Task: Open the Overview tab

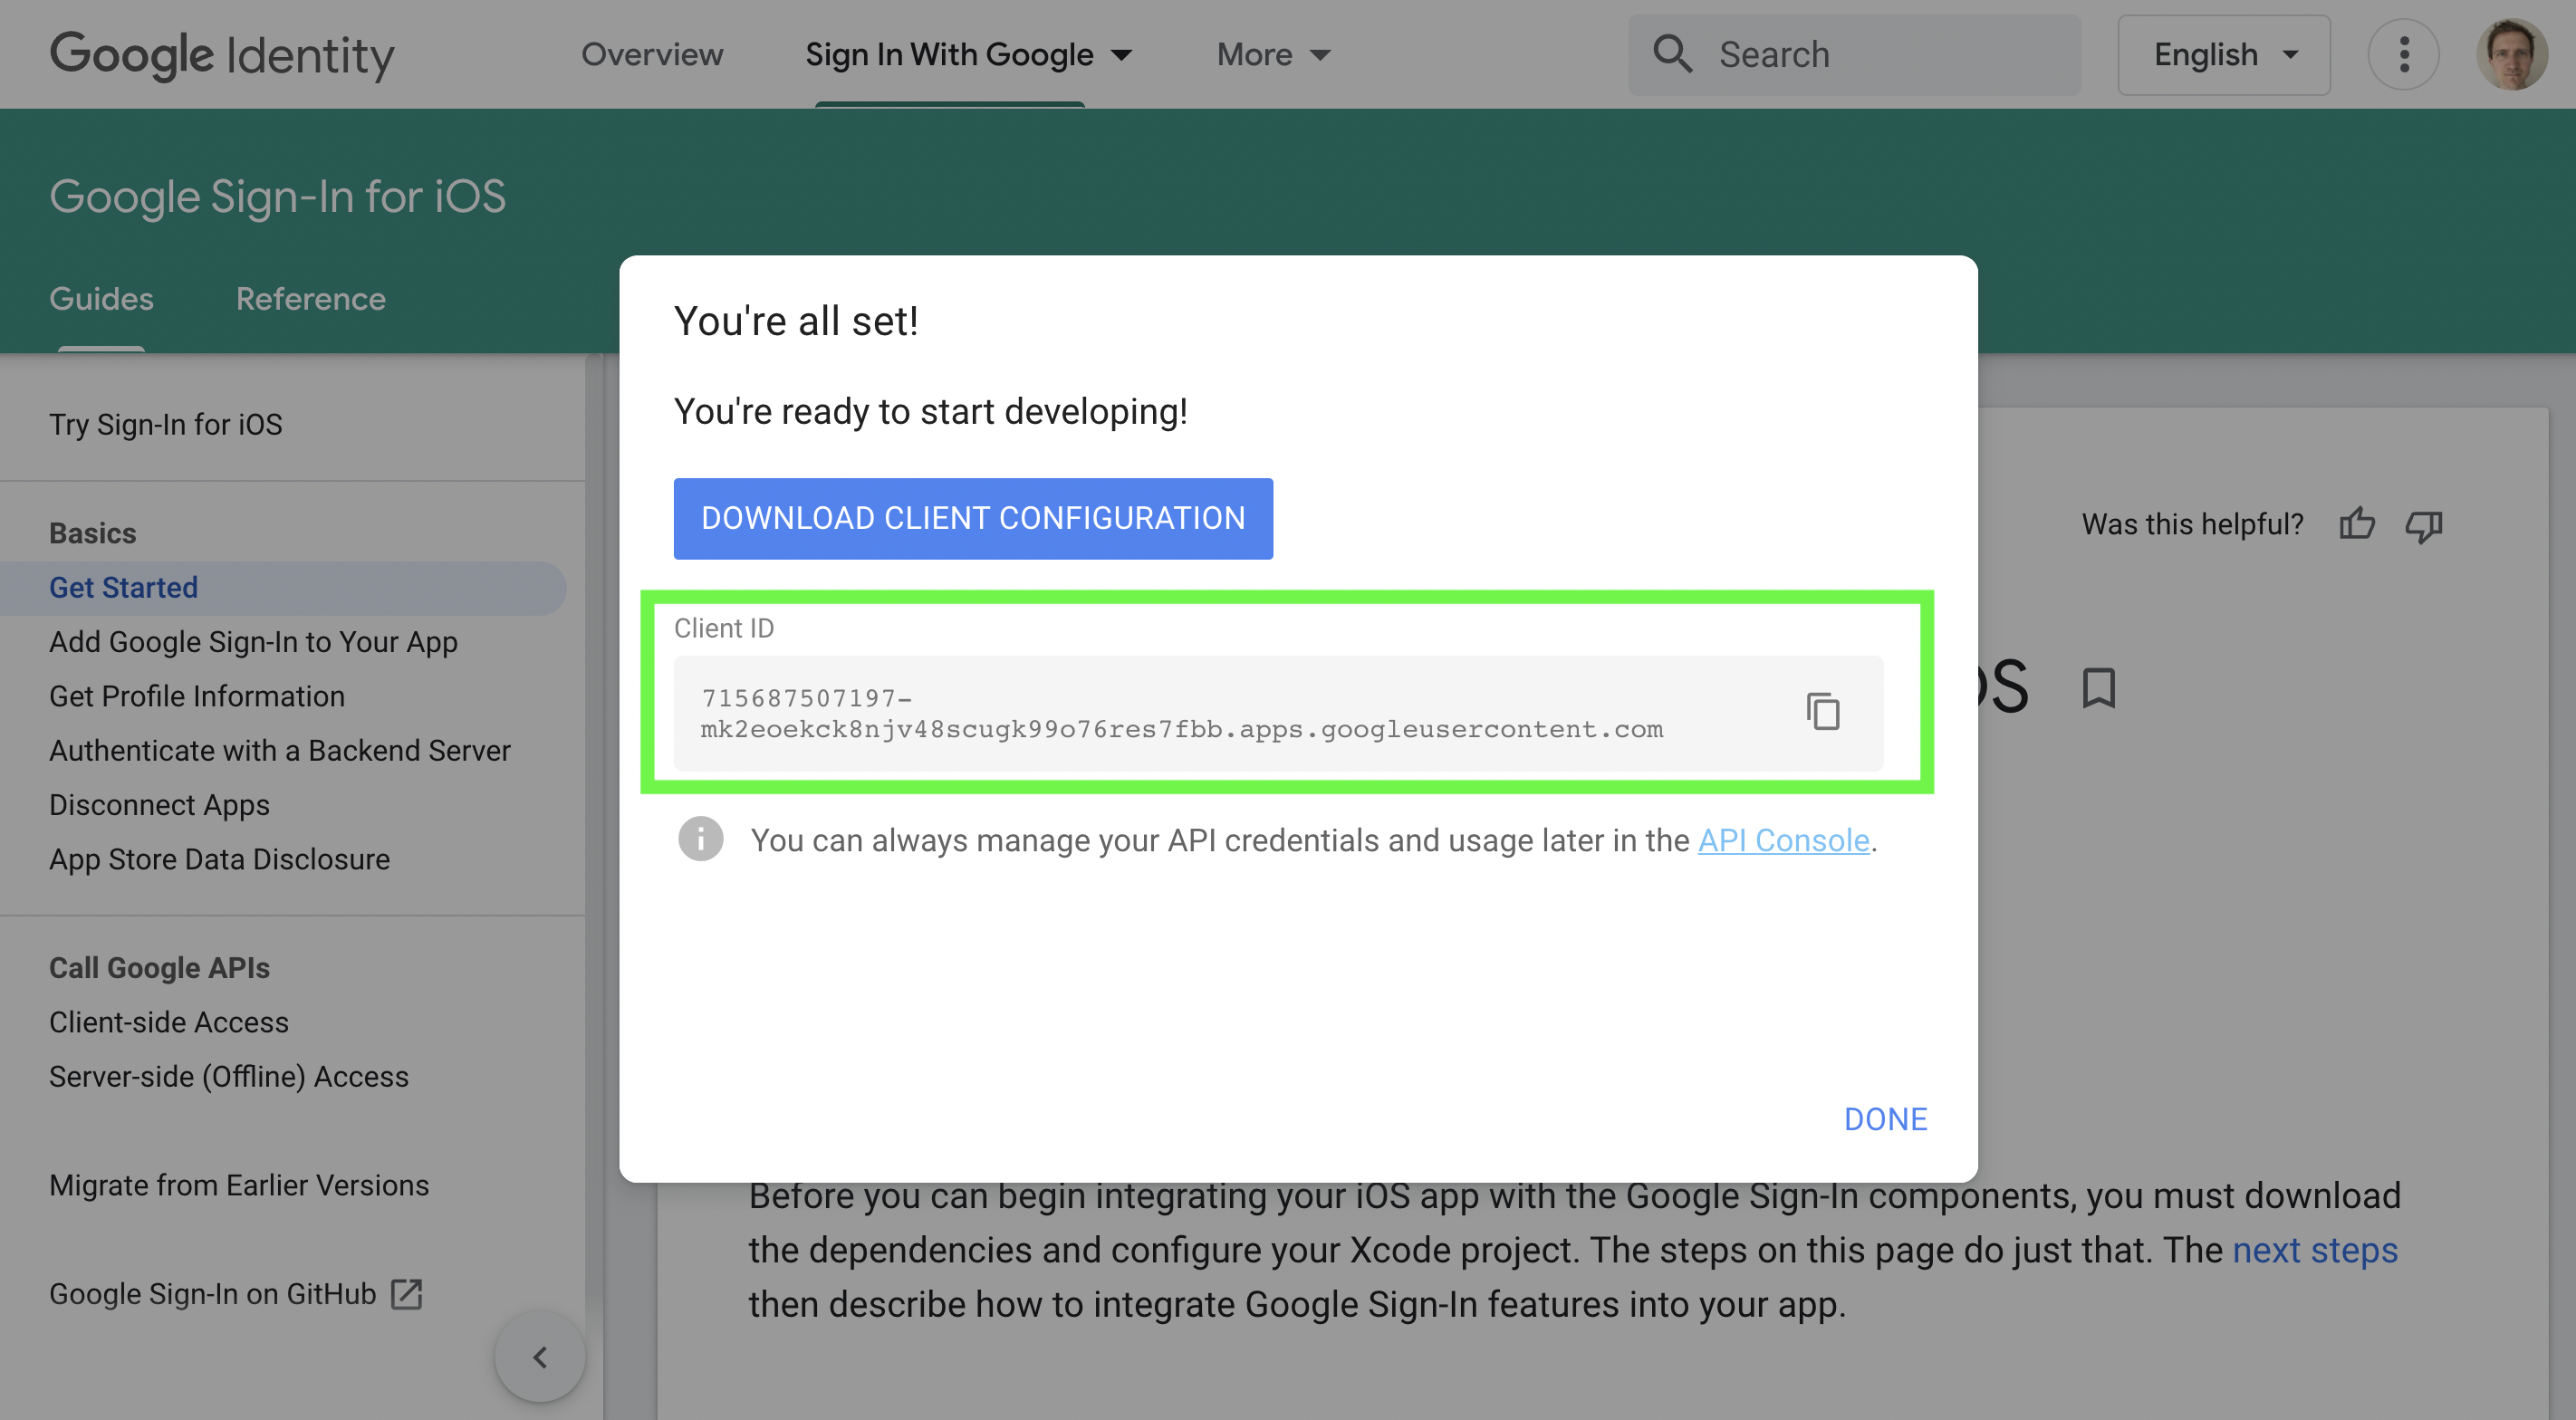Action: tap(652, 54)
